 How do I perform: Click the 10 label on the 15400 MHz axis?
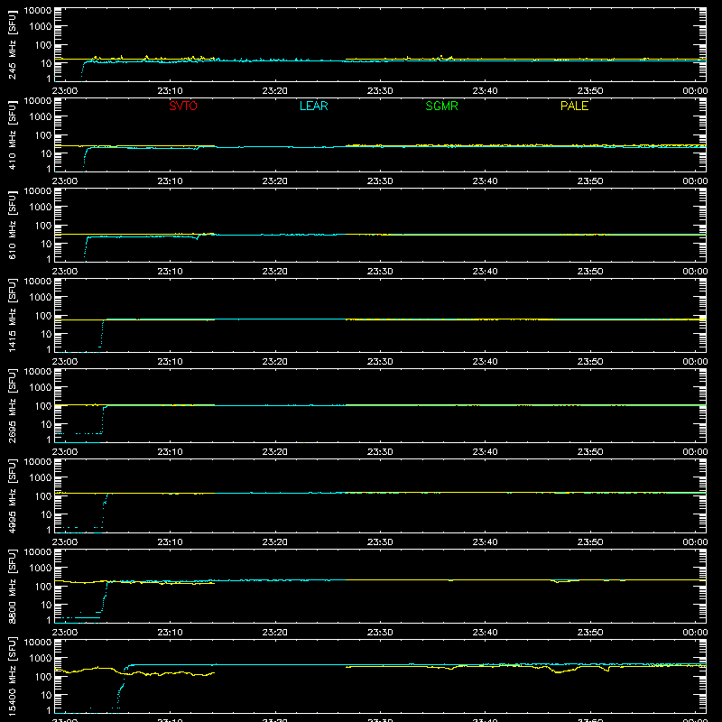tap(47, 695)
